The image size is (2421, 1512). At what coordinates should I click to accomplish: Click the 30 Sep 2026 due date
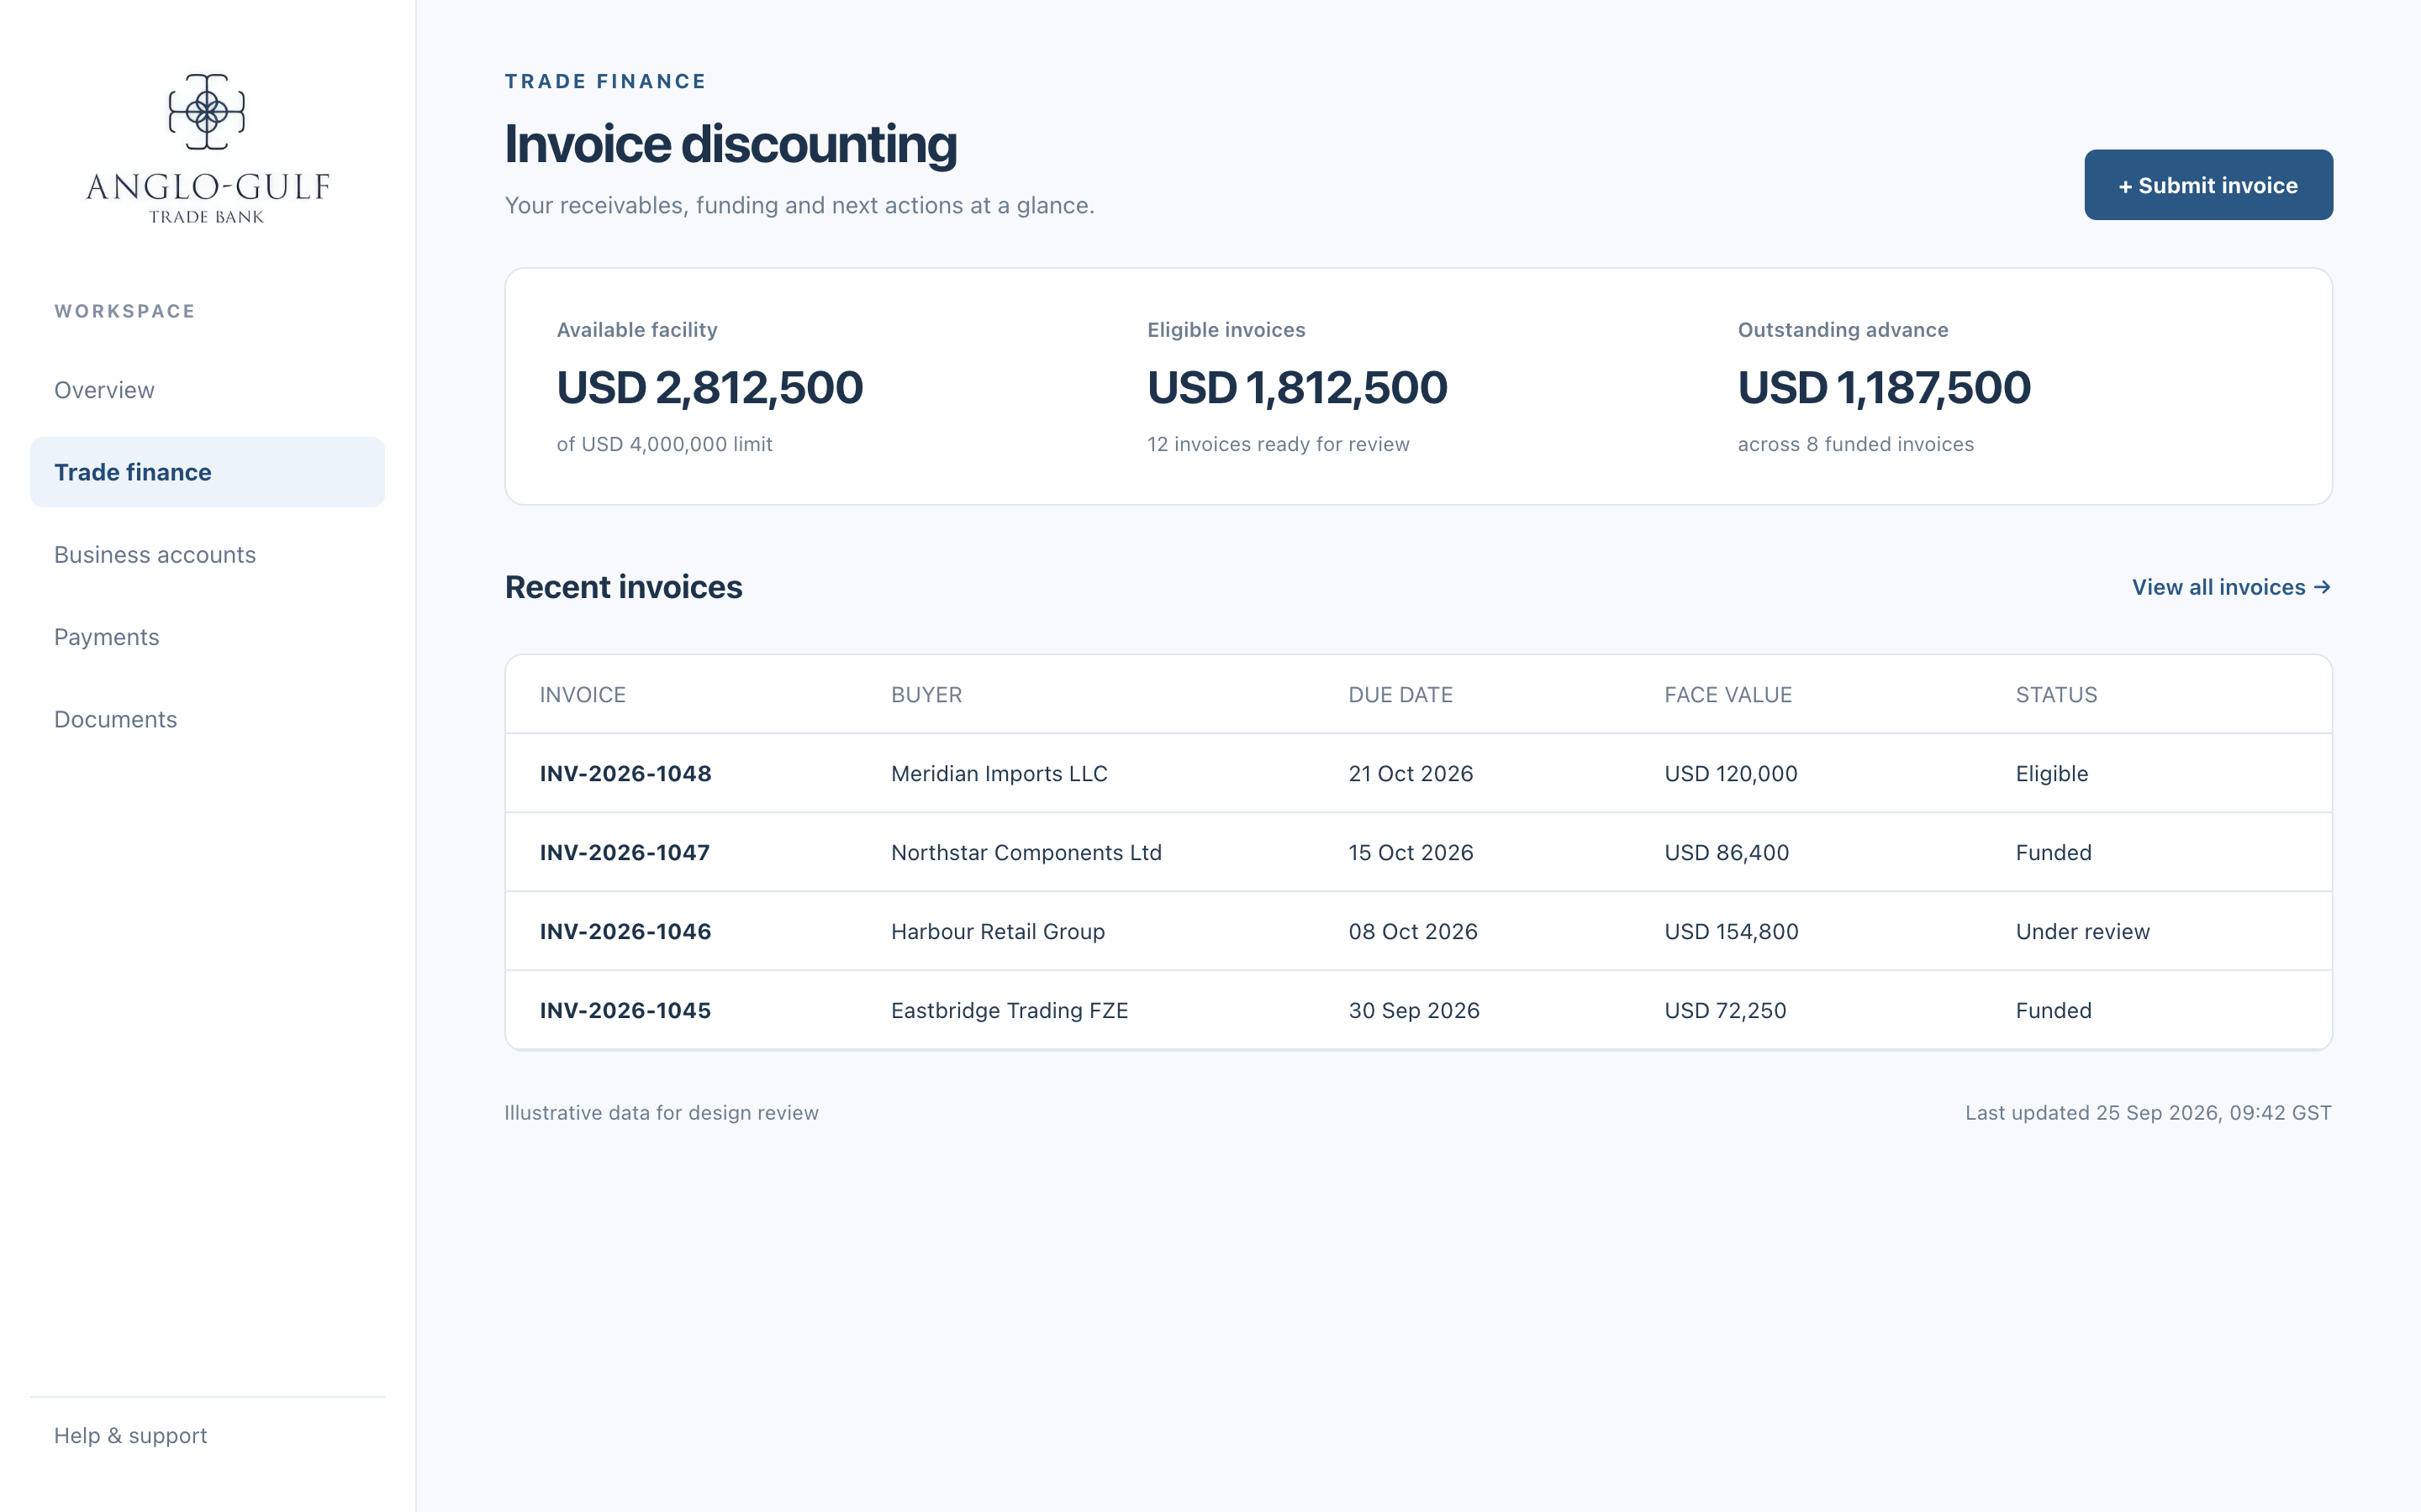pyautogui.click(x=1414, y=1010)
